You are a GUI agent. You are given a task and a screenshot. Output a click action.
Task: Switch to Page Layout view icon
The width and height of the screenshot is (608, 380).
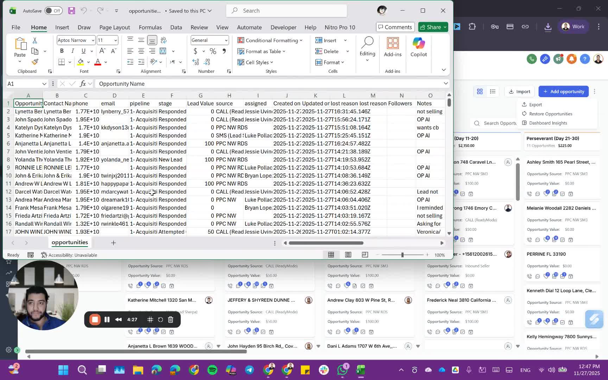pos(348,255)
